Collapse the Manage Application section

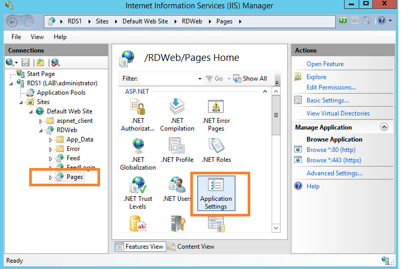click(384, 127)
